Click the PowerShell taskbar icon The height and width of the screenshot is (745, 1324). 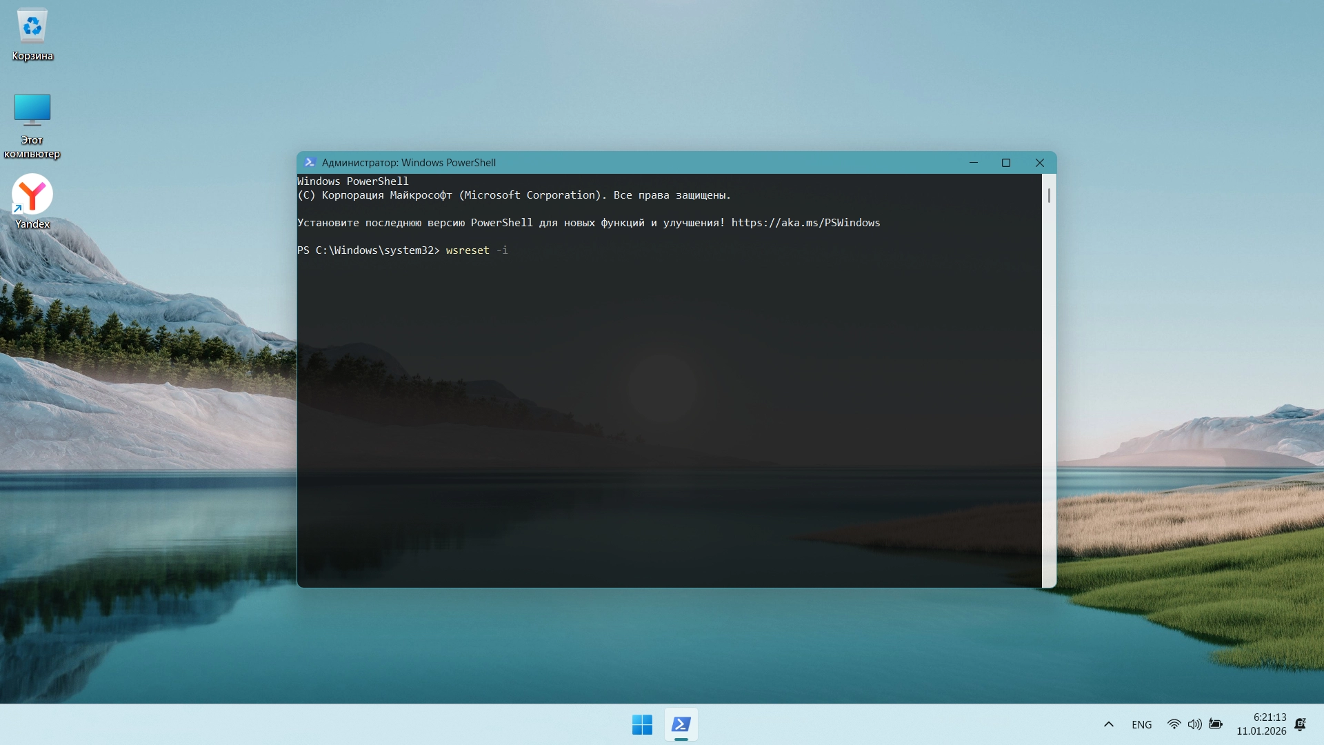[x=681, y=724]
